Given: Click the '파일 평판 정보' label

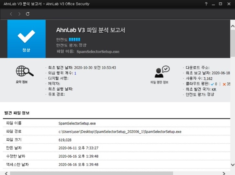Looking at the screenshot, I should [x=159, y=82].
